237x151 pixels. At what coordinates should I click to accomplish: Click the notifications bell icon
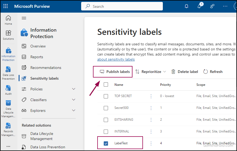[186, 6]
